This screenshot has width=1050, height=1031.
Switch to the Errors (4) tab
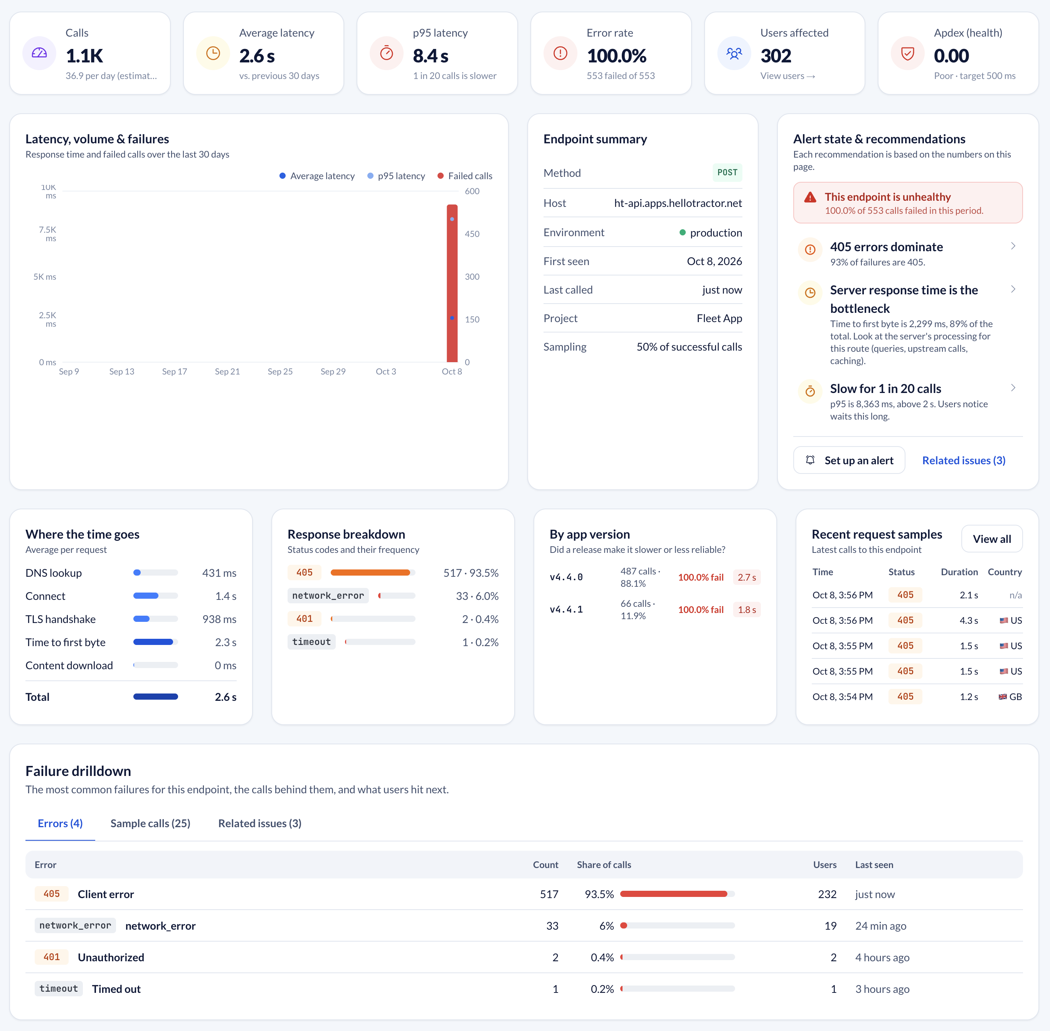point(60,823)
